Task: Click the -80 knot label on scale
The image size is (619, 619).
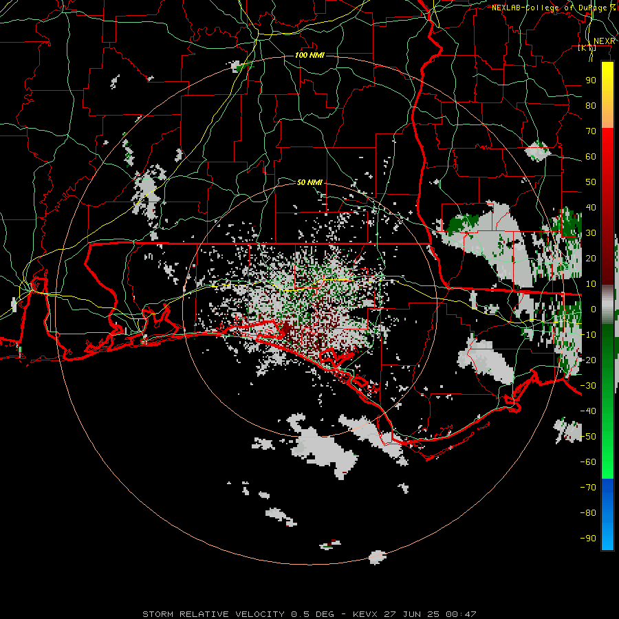Action: [x=588, y=513]
